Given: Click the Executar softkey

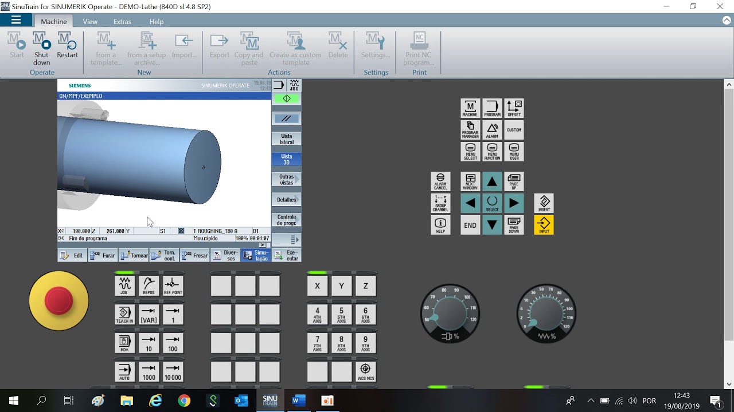Looking at the screenshot, I should point(286,255).
